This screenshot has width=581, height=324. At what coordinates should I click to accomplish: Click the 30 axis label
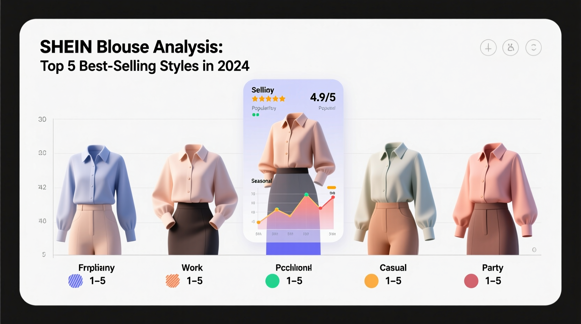(42, 119)
